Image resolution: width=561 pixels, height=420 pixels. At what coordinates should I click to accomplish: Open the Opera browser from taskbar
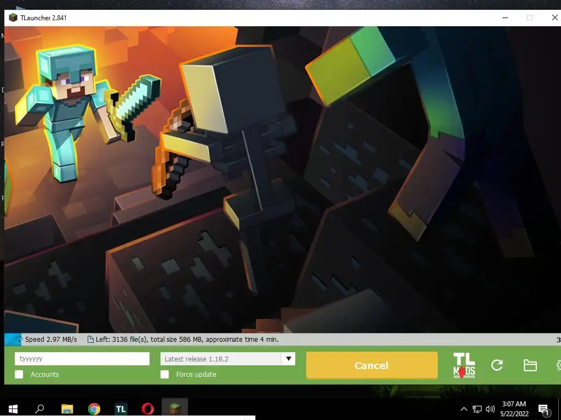(148, 409)
